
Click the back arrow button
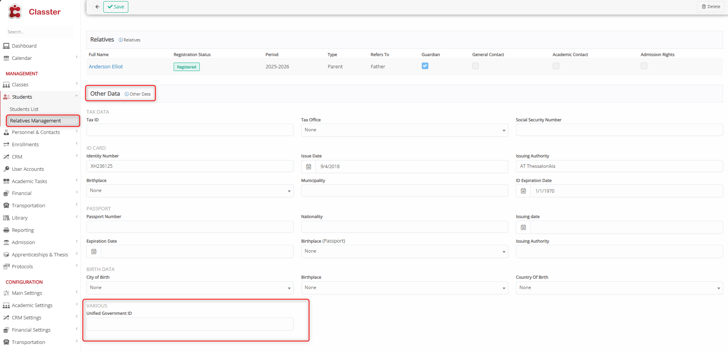pyautogui.click(x=97, y=7)
